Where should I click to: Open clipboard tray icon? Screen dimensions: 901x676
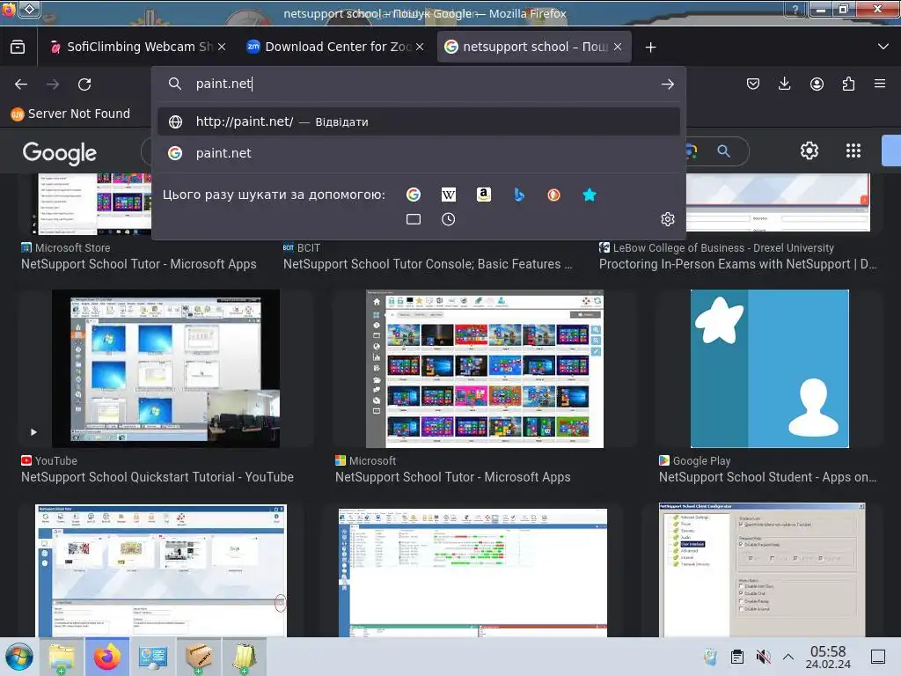tap(737, 657)
